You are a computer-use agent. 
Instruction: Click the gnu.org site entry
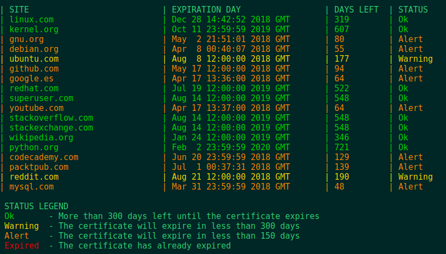(x=26, y=39)
